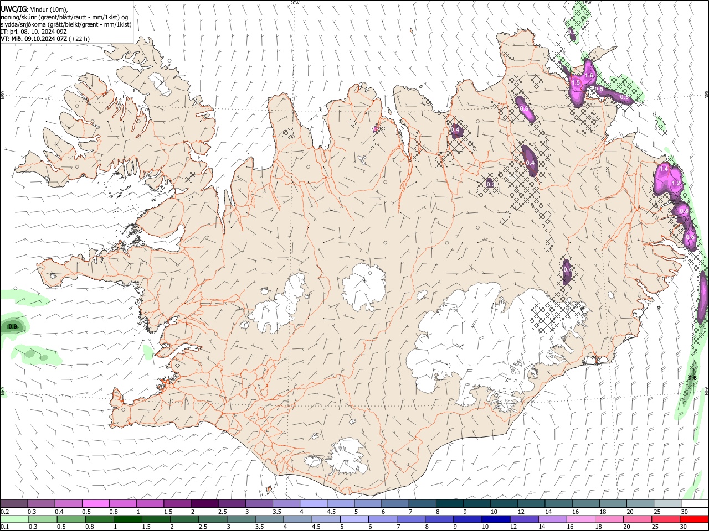This screenshot has height=531, width=709.
Task: Click the 1.5 snowfall value in the northeast
Action: pos(576,83)
